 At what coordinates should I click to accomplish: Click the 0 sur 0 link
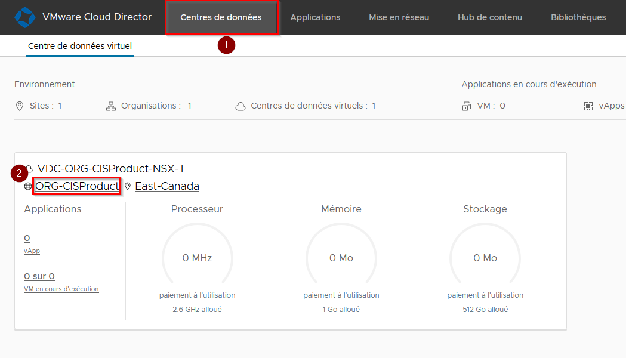point(39,276)
